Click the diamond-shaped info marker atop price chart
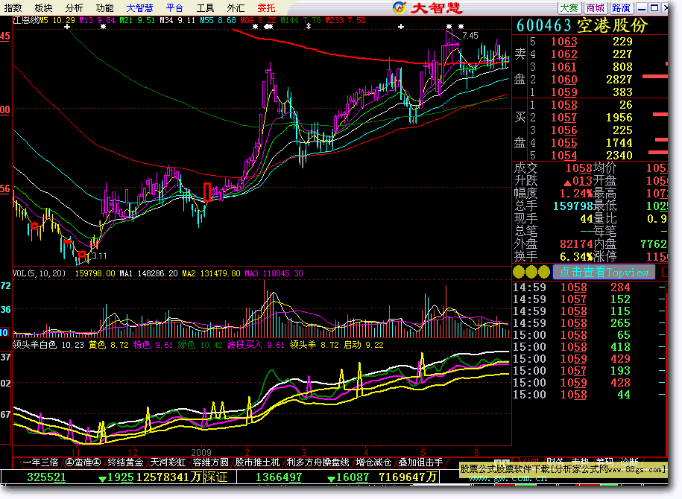The width and height of the screenshot is (682, 499). [x=309, y=27]
